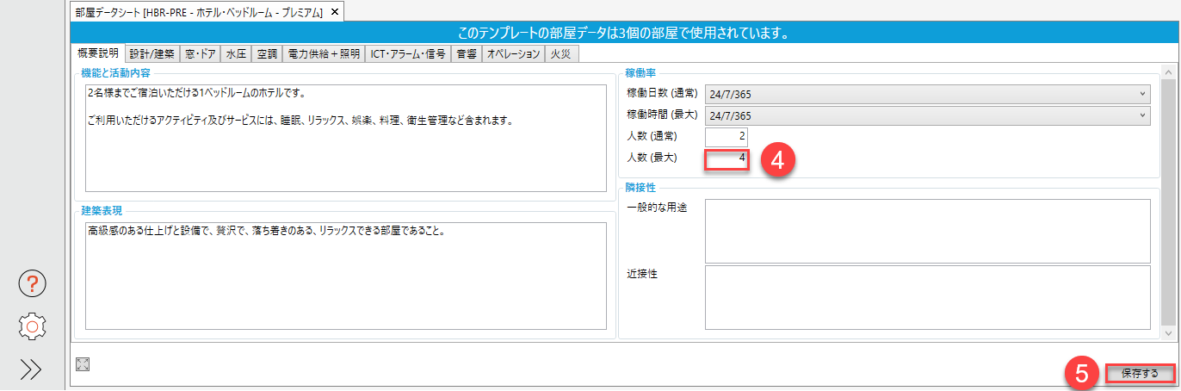Open the 稼働時間 (最大) dropdown
Screen dimensions: 1181x391
(927, 115)
